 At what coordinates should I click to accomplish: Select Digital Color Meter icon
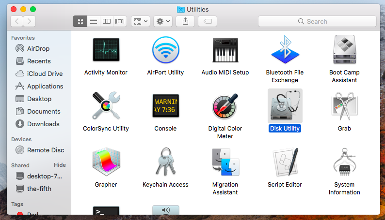pyautogui.click(x=225, y=106)
